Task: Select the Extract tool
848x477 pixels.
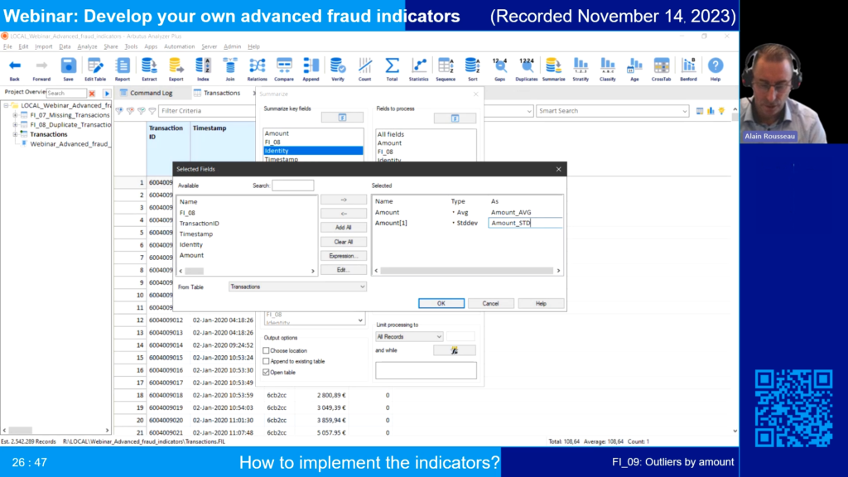Action: 149,70
